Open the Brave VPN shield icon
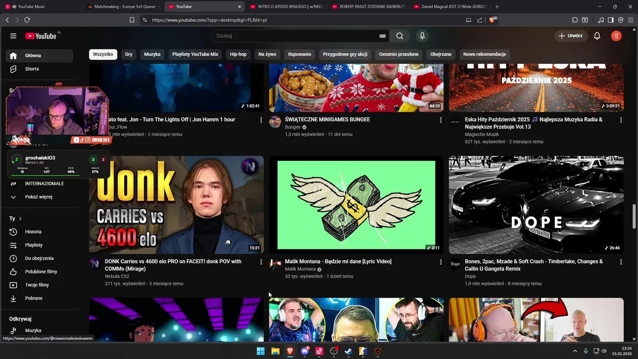The image size is (638, 359). click(x=621, y=20)
